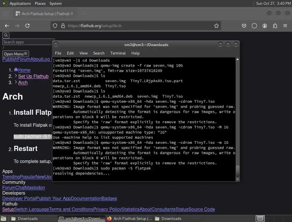The height and width of the screenshot is (222, 292).
Task: Select the Arch Flathub Setup browser tab
Action: (44, 14)
